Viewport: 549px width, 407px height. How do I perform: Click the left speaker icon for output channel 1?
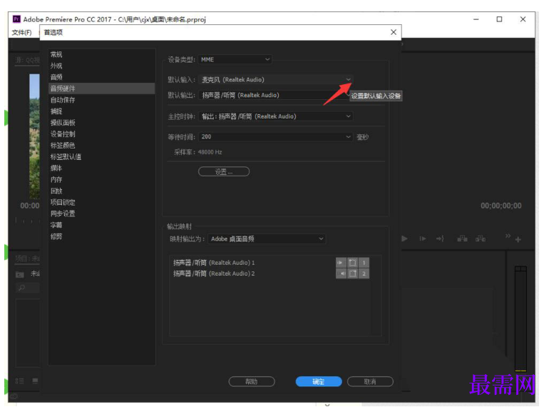pos(341,263)
